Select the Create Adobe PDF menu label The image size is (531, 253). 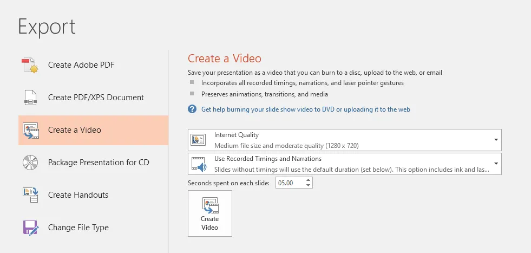coord(81,65)
